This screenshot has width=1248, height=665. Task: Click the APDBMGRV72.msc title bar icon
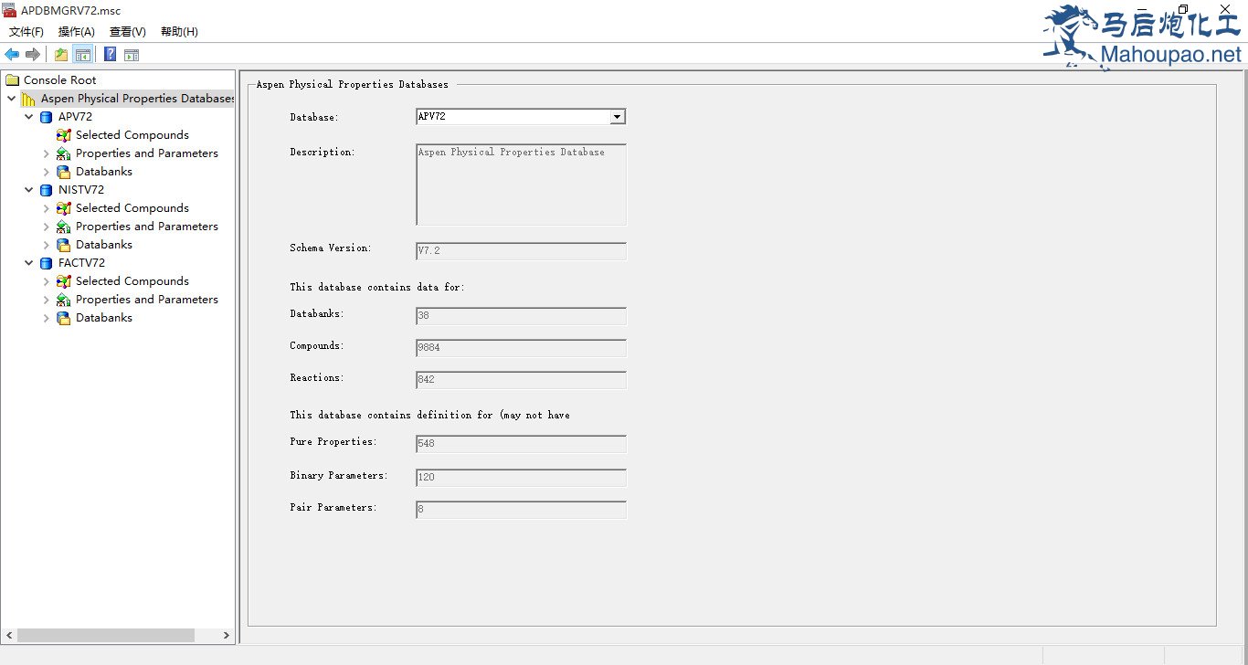click(10, 10)
